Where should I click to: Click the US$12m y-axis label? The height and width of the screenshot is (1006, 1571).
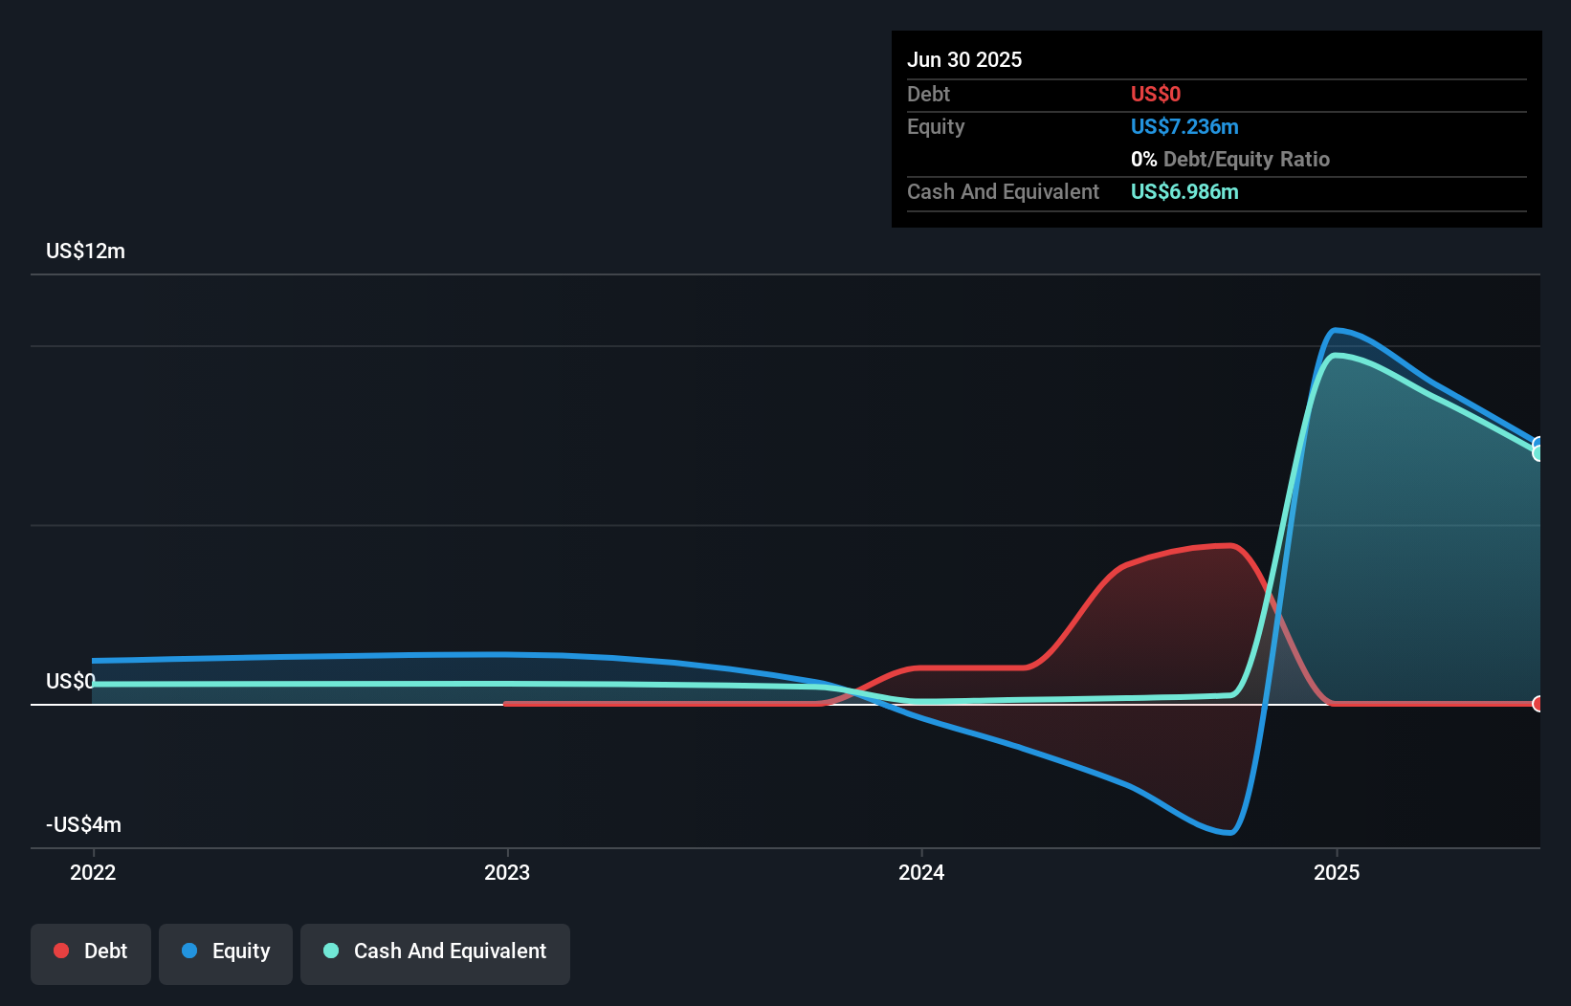(x=84, y=251)
